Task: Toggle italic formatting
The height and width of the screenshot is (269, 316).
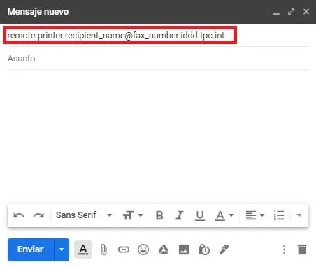Action: click(180, 215)
